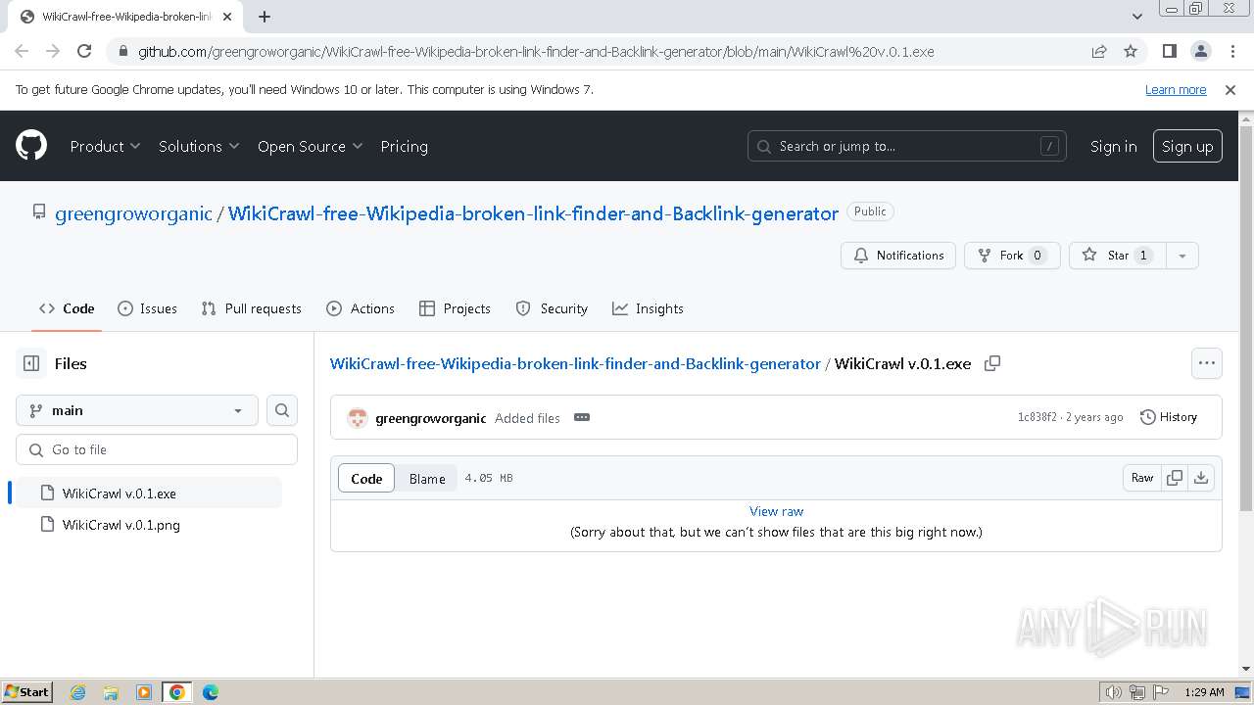Open the Actions tab
This screenshot has height=705, width=1254.
(361, 308)
